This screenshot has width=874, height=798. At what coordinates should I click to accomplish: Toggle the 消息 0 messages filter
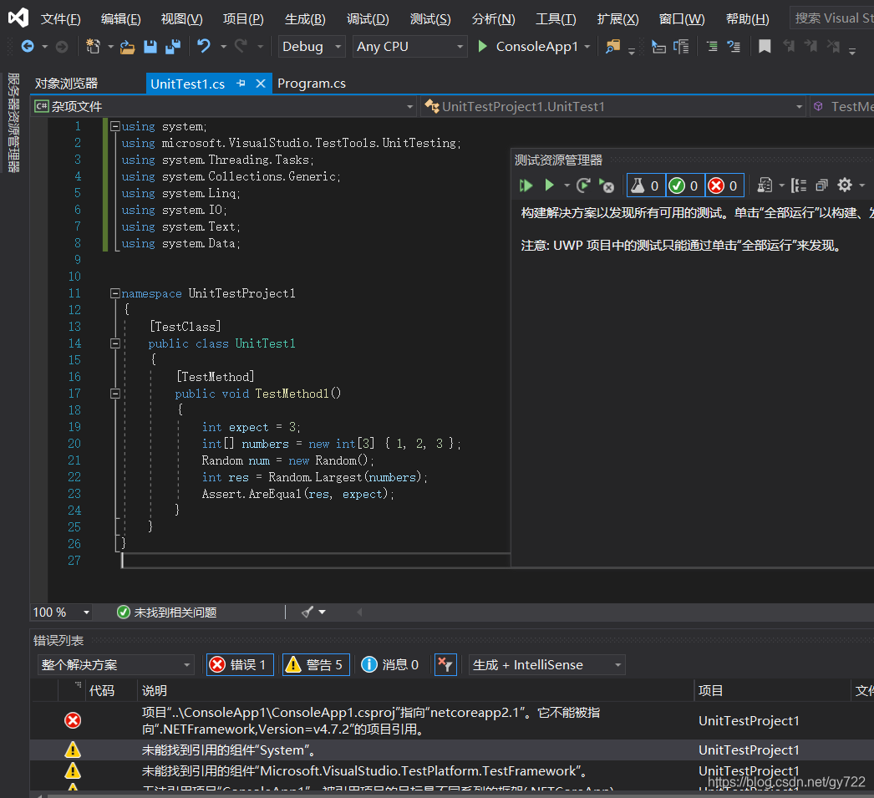390,664
